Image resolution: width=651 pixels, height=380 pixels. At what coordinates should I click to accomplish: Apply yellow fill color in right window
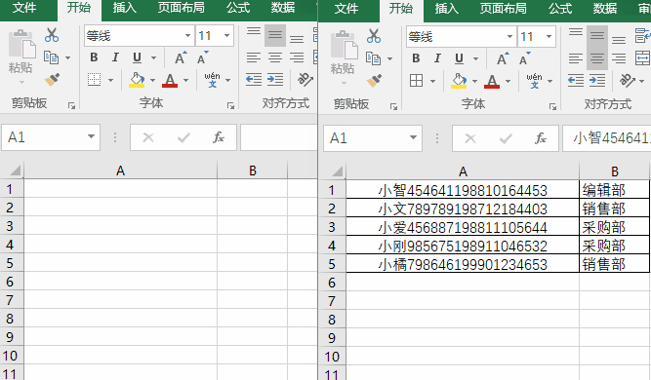[459, 81]
